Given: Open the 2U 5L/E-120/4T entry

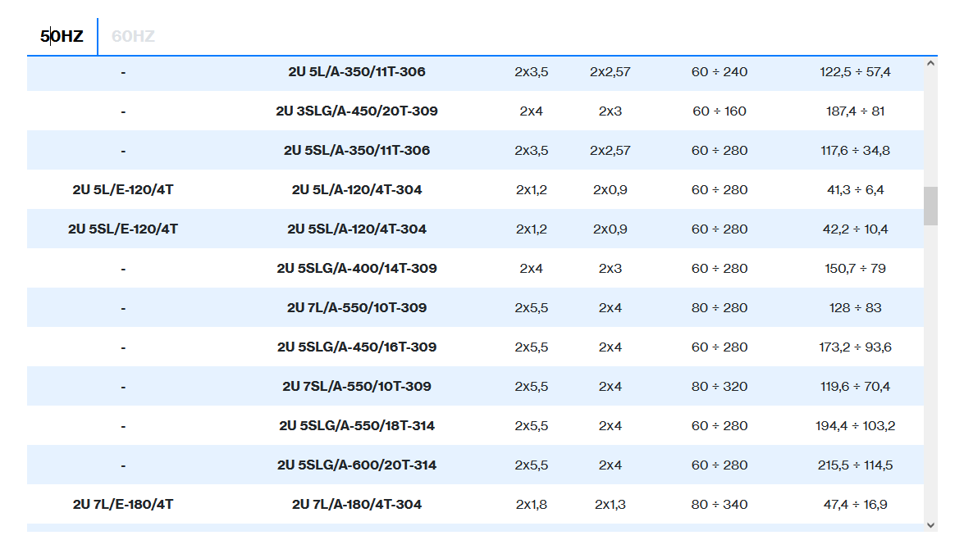Looking at the screenshot, I should point(123,189).
